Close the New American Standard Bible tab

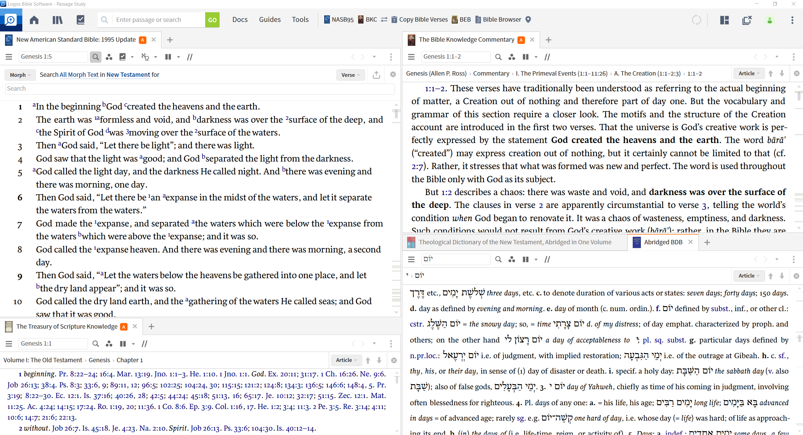[154, 40]
